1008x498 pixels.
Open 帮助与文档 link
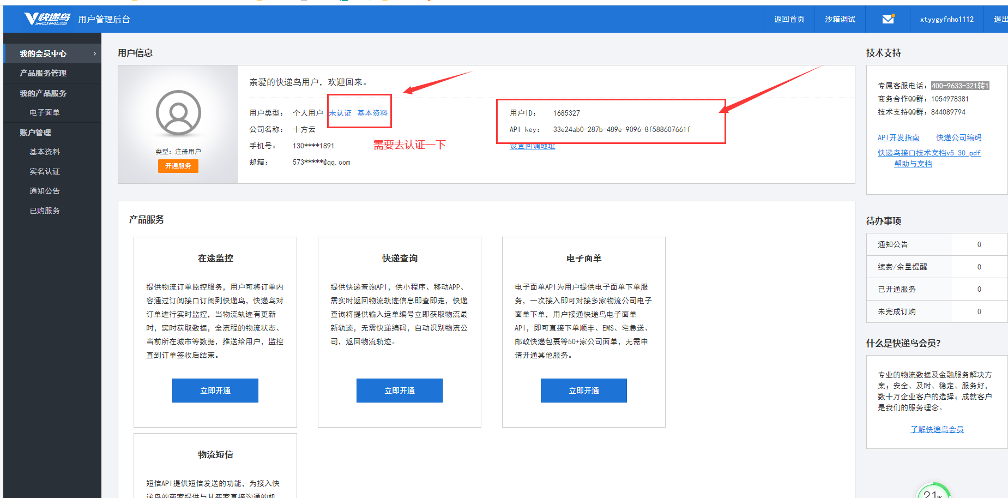point(913,164)
